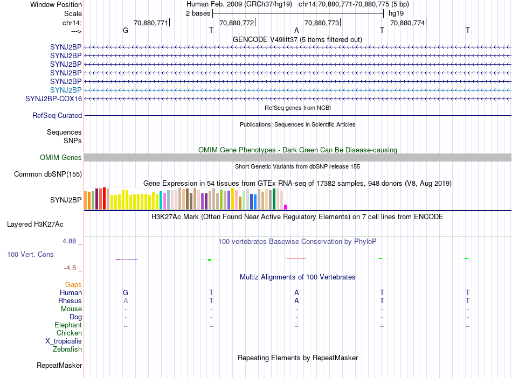
Task: Click the RefSeq Curated track label
Action: pyautogui.click(x=57, y=115)
